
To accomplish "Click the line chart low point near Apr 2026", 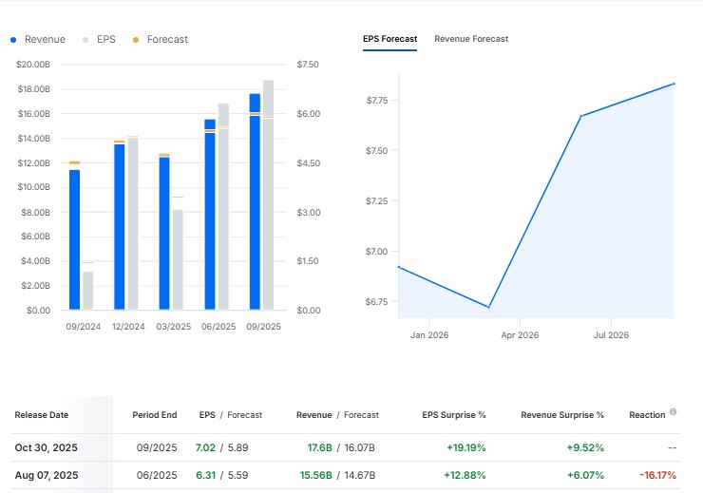I will point(488,307).
